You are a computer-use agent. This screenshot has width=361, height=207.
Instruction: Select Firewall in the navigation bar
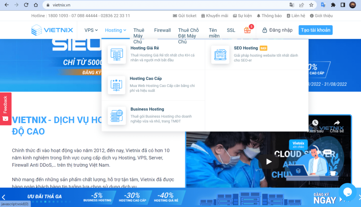coord(162,30)
